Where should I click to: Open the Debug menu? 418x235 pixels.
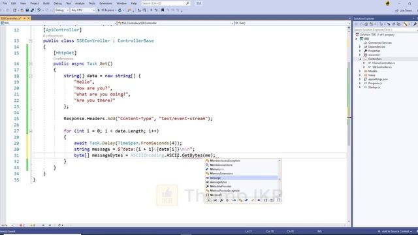57,3
